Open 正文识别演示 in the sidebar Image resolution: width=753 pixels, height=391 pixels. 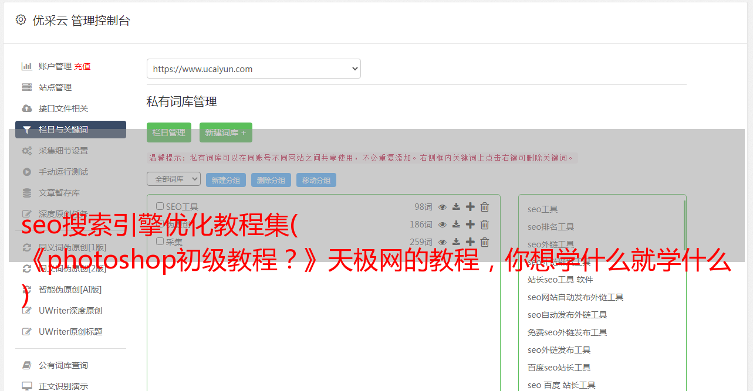63,386
